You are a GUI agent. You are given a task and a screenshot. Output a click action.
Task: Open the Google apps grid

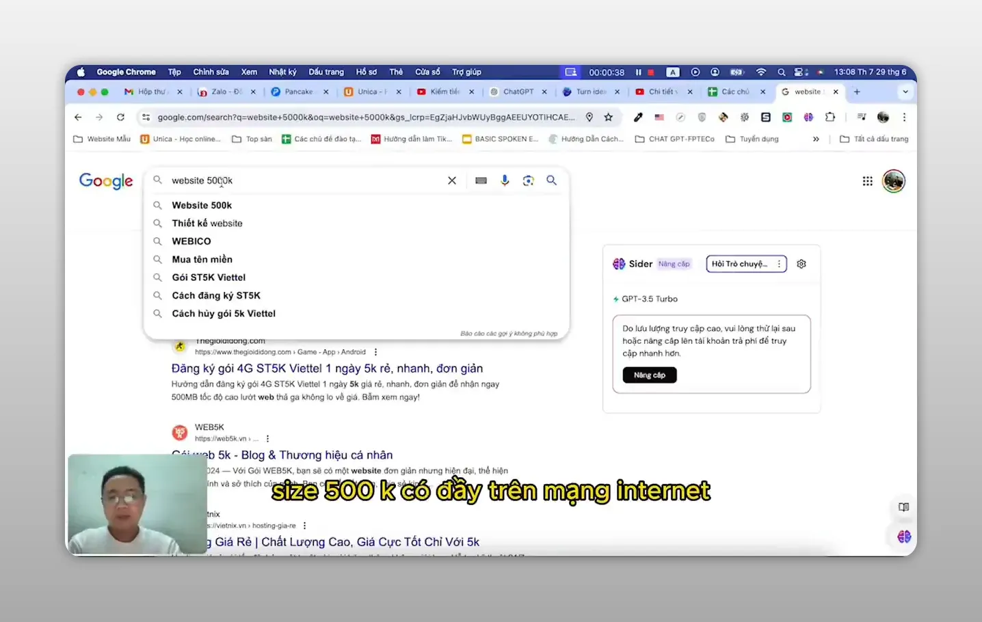point(867,181)
